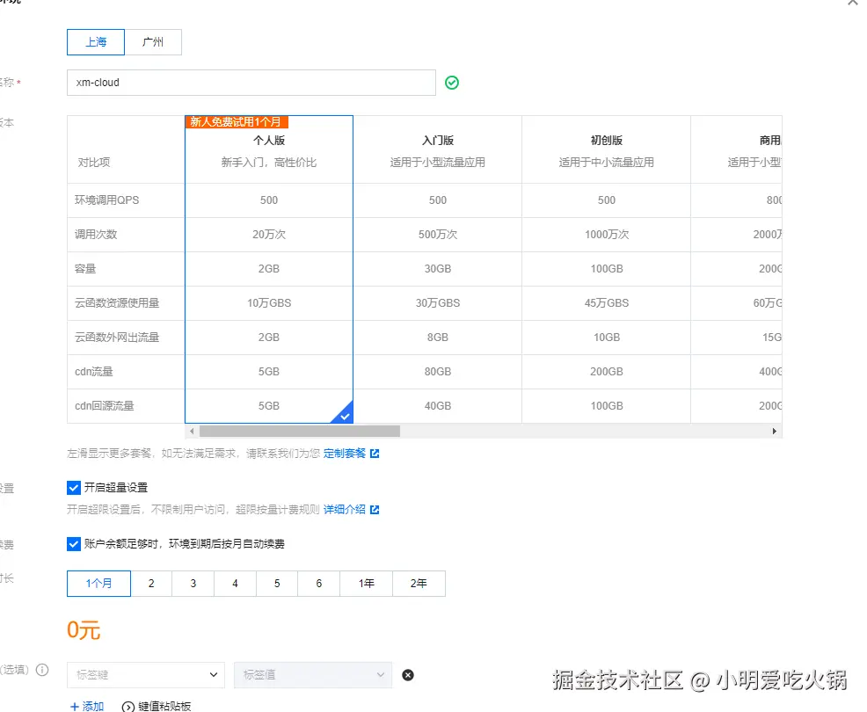The width and height of the screenshot is (867, 712).
Task: Open the 定制套餐 link
Action: pyautogui.click(x=345, y=454)
